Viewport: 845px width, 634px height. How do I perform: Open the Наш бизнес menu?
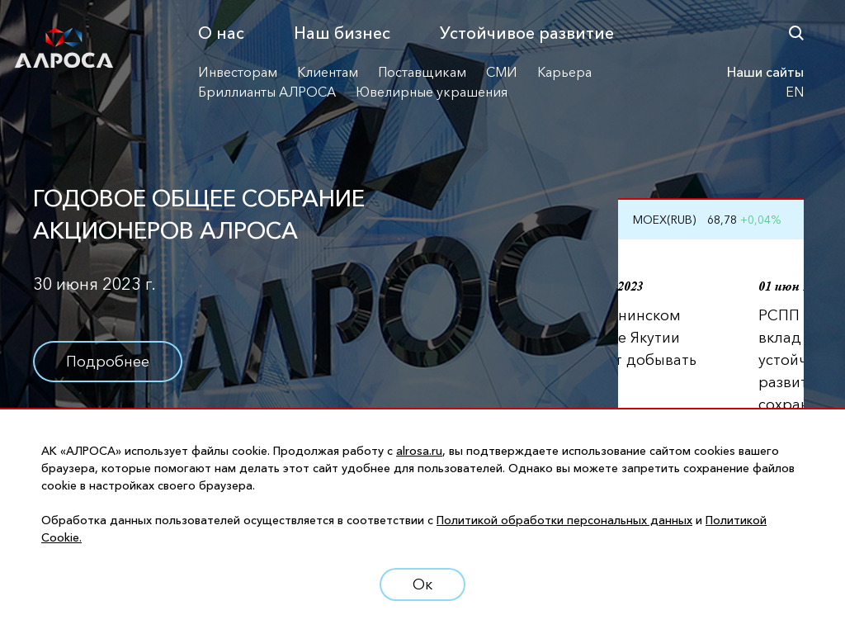click(342, 33)
